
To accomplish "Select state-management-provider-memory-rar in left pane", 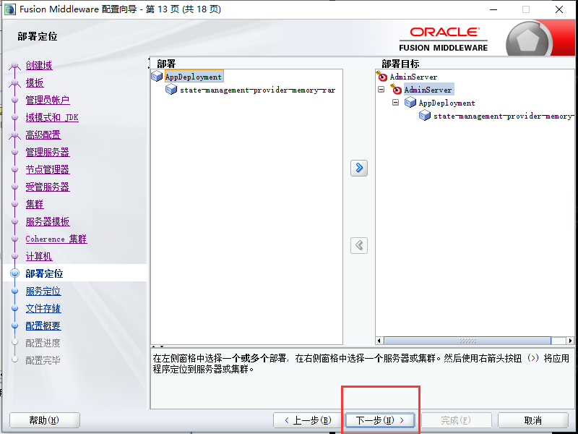I will point(257,90).
